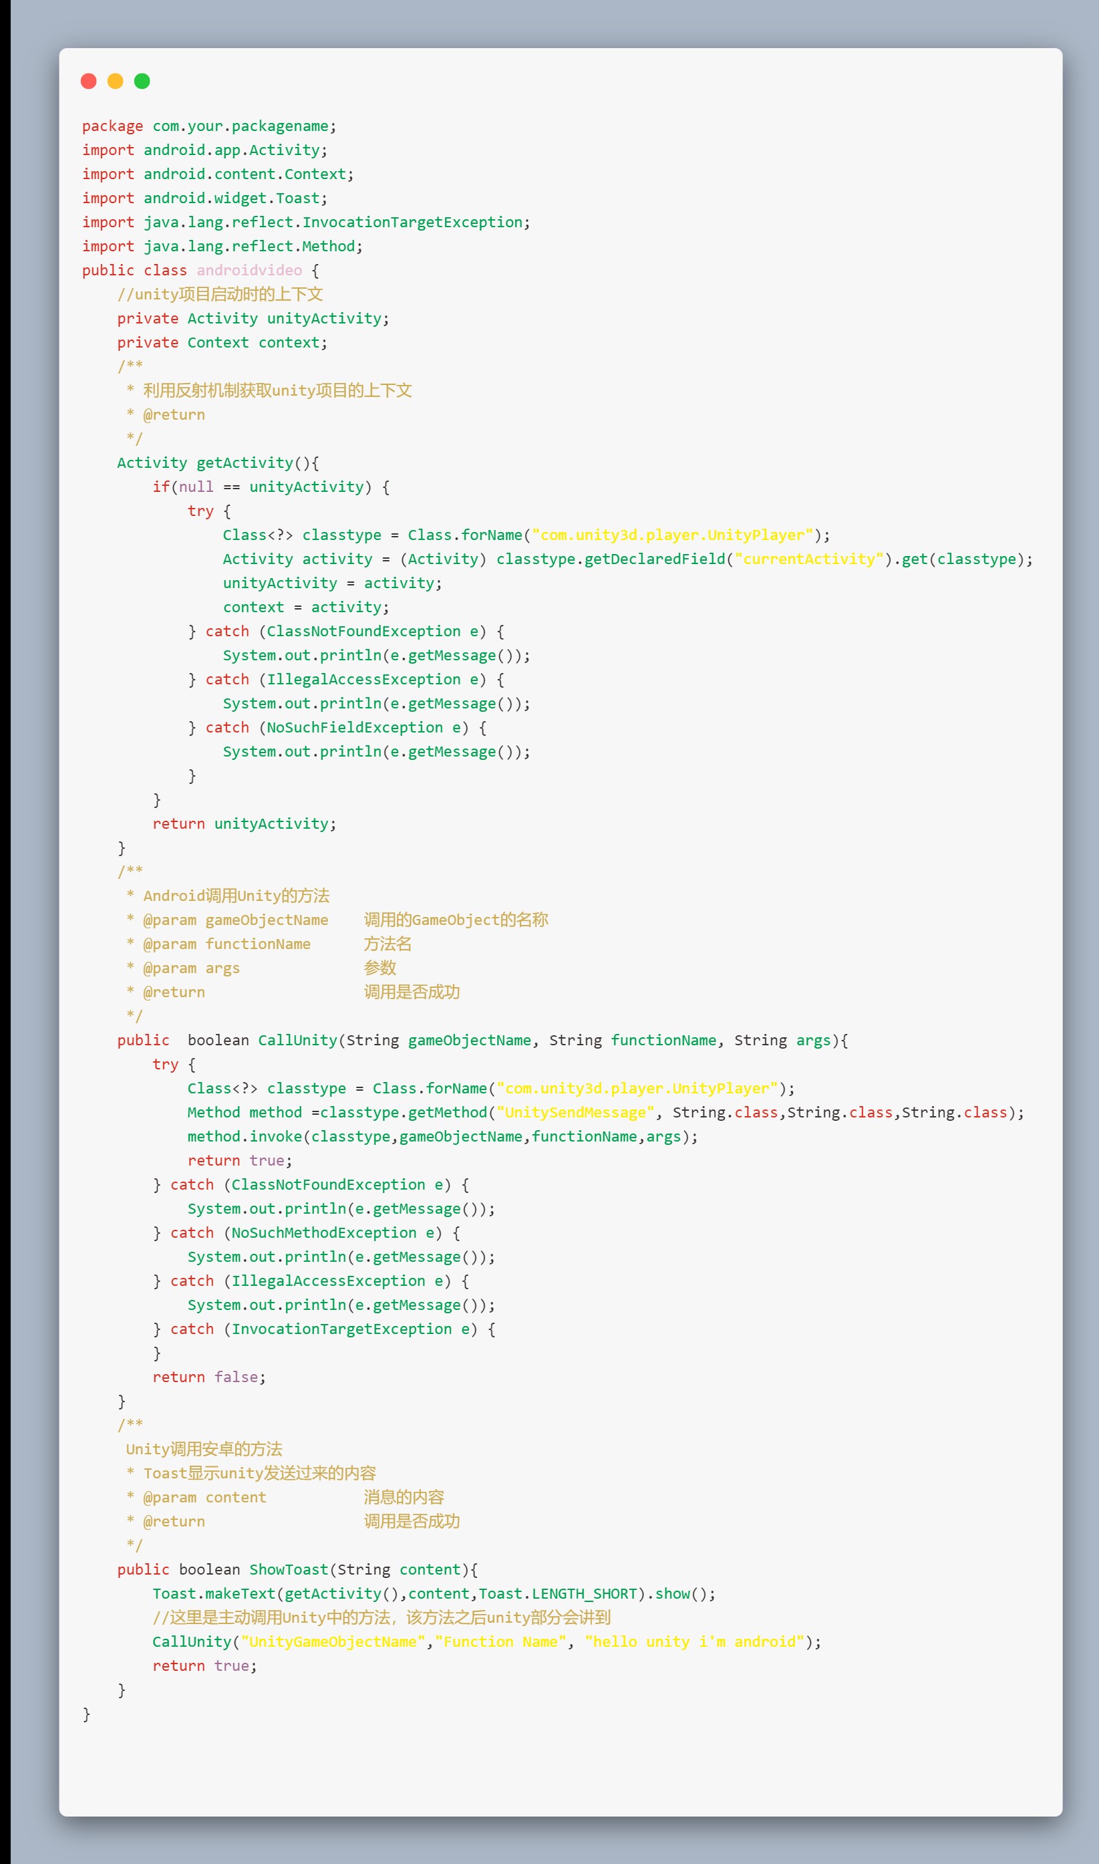The image size is (1099, 1864).
Task: Click the red close dot
Action: click(x=89, y=81)
